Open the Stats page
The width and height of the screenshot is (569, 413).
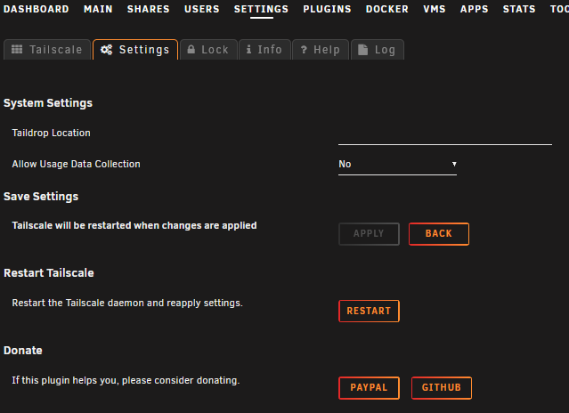click(519, 9)
